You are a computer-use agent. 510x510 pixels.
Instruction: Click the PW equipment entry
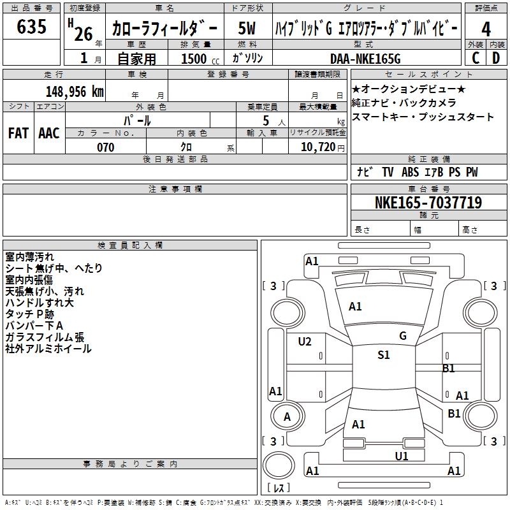coord(472,172)
